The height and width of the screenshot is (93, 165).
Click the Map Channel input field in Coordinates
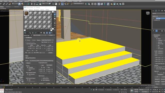tap(51, 42)
